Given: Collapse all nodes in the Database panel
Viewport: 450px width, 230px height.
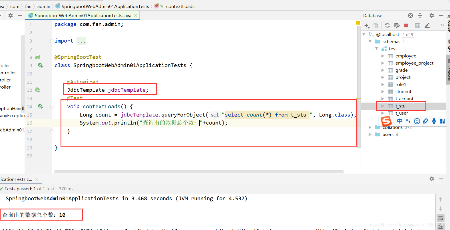Looking at the screenshot, I should [x=420, y=15].
